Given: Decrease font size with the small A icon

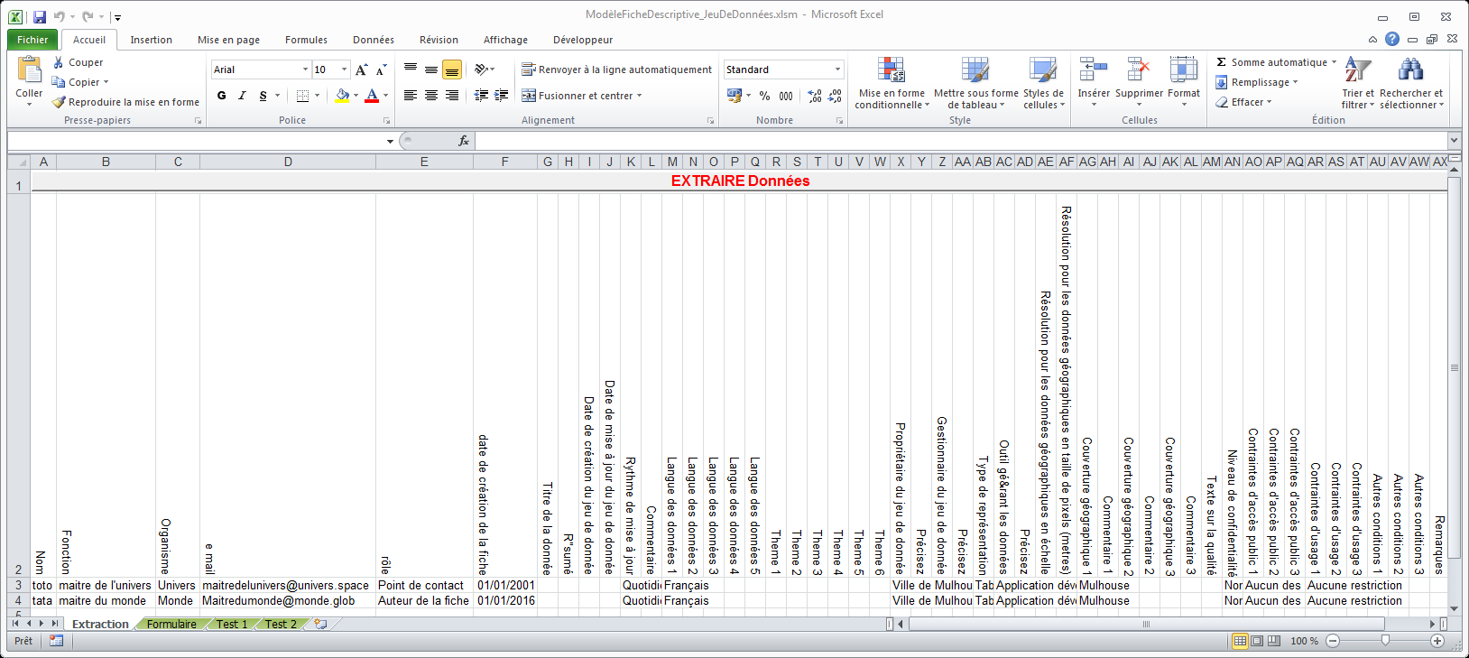Looking at the screenshot, I should [x=381, y=70].
